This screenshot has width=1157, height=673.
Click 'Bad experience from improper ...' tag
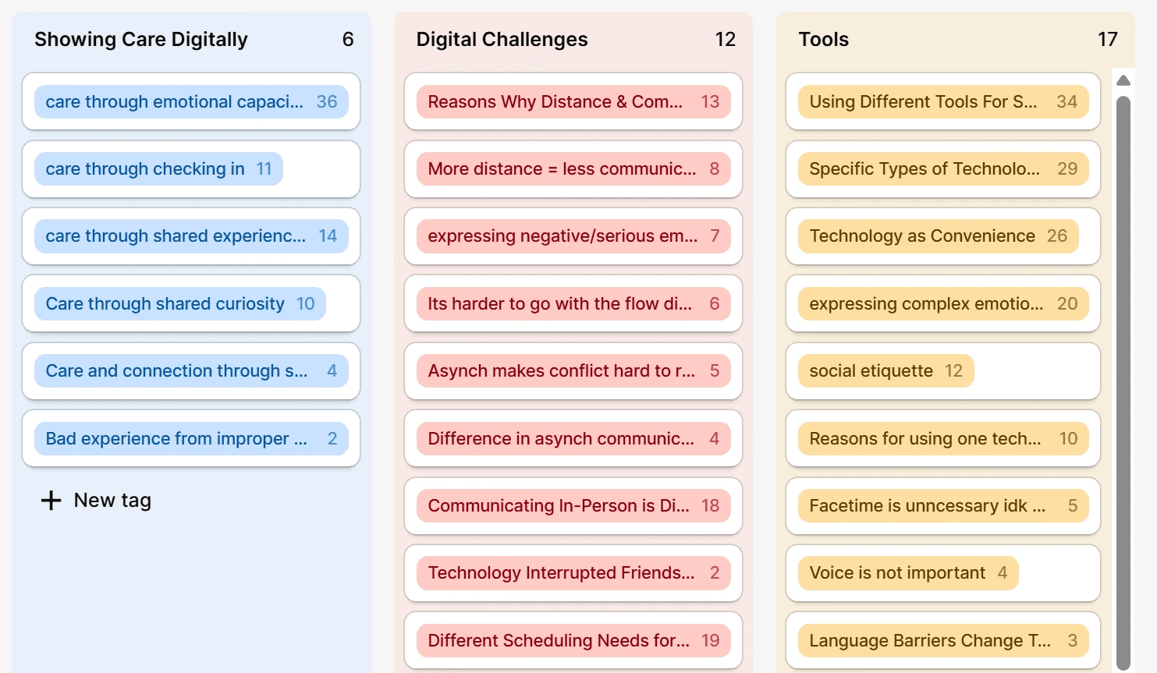(x=191, y=438)
